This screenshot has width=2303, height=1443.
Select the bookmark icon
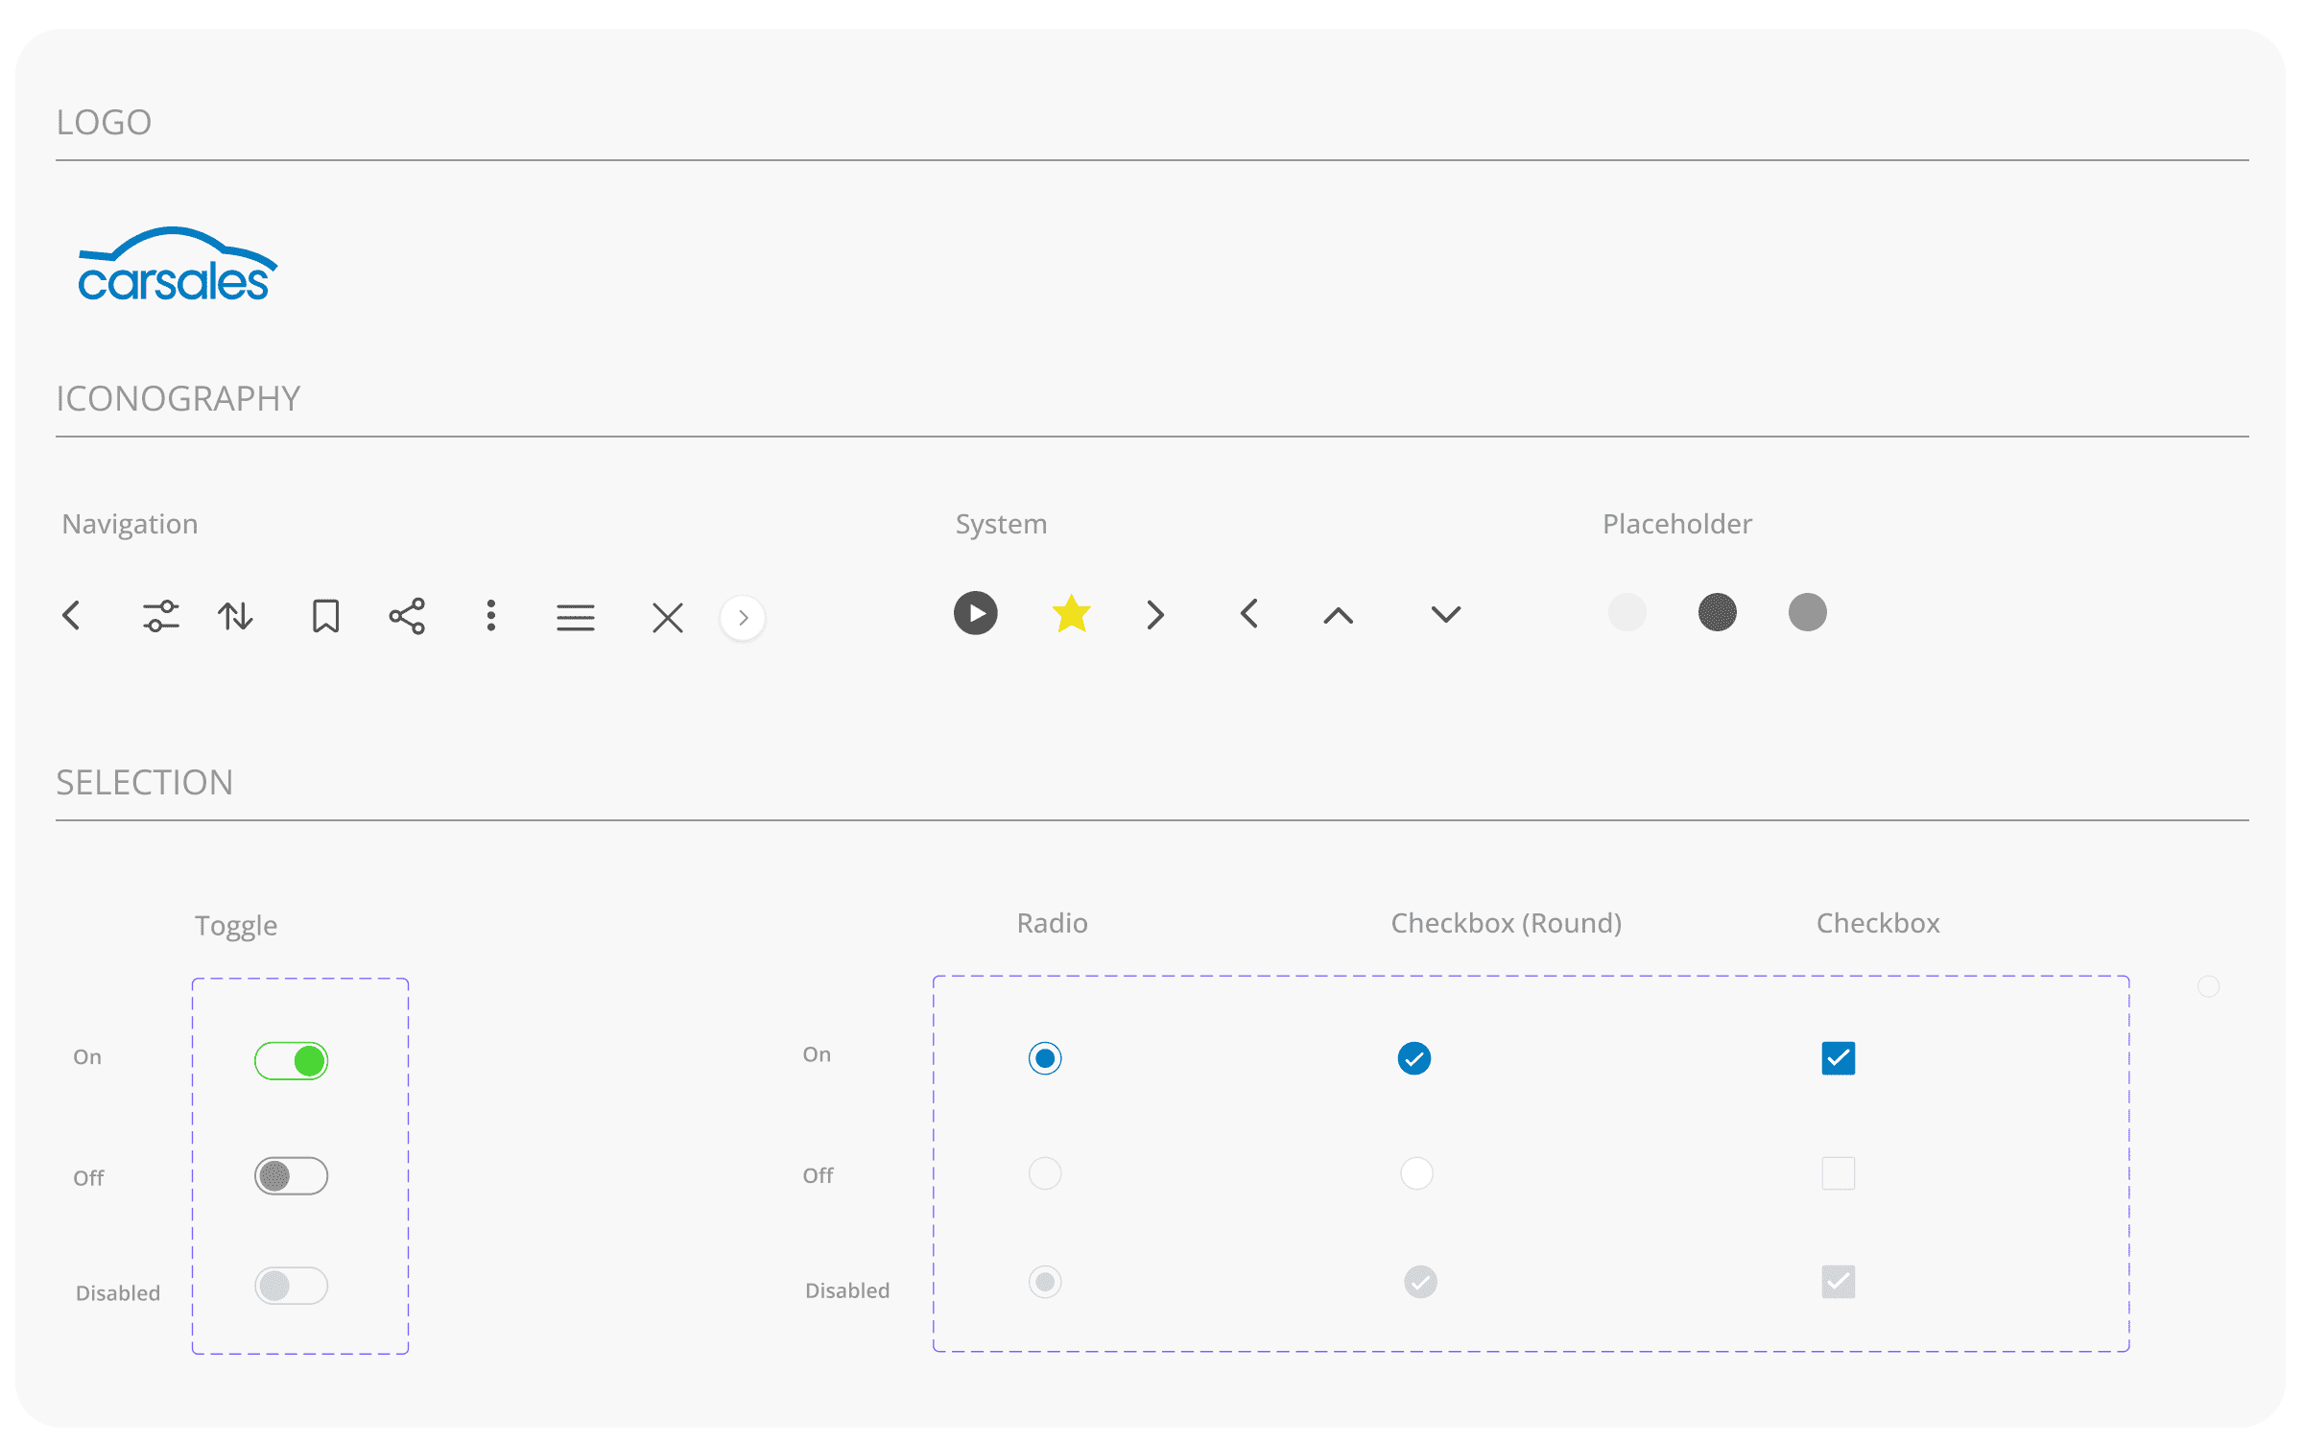coord(326,616)
